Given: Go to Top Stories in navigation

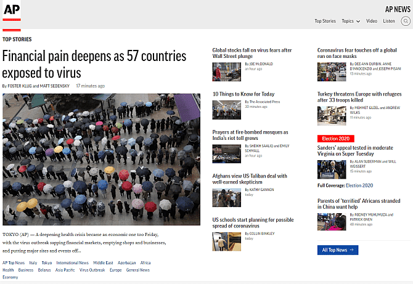Looking at the screenshot, I should click(x=325, y=21).
